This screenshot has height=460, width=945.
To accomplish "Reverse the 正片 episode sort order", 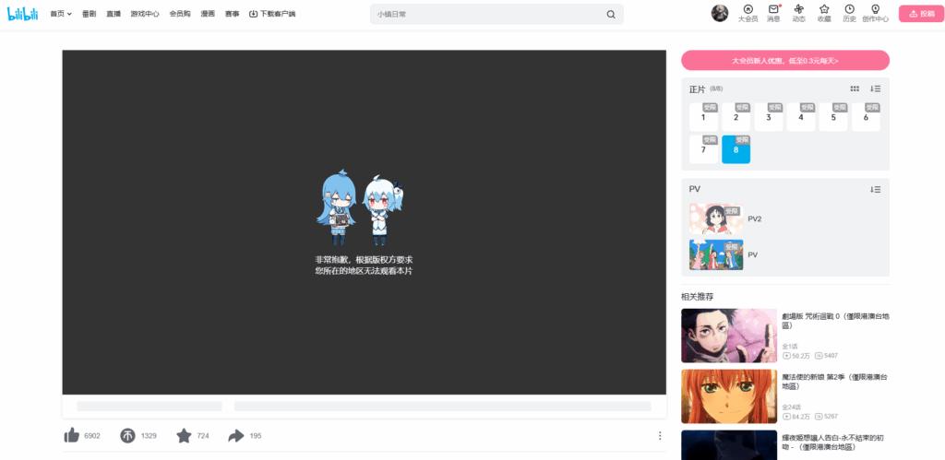I will [875, 88].
